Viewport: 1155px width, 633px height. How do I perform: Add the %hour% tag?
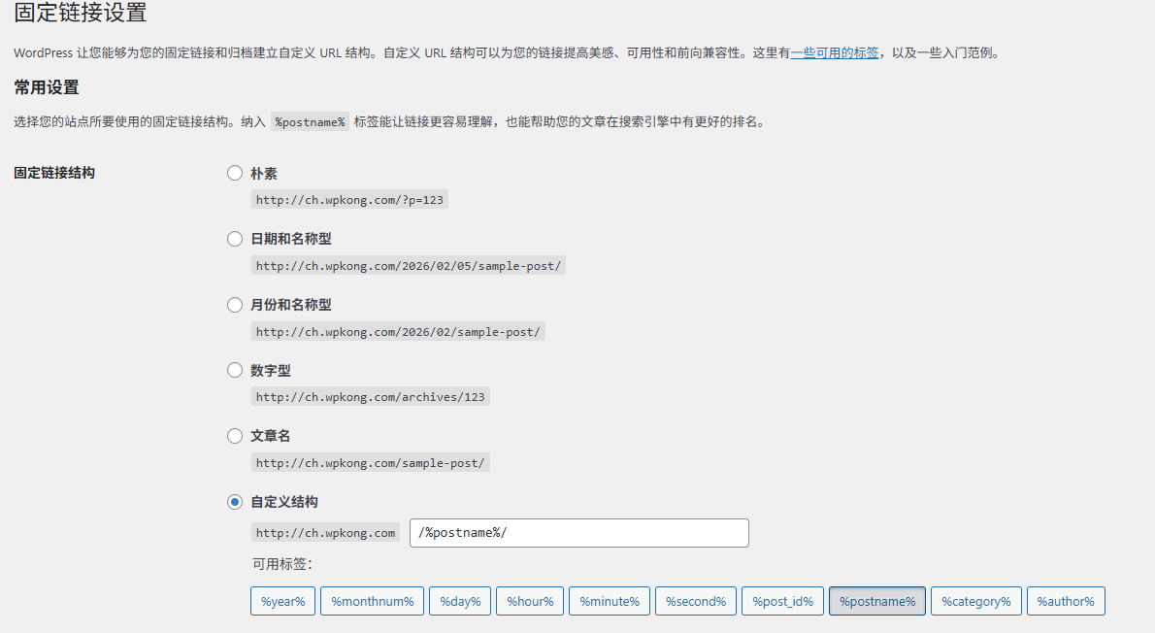[529, 600]
